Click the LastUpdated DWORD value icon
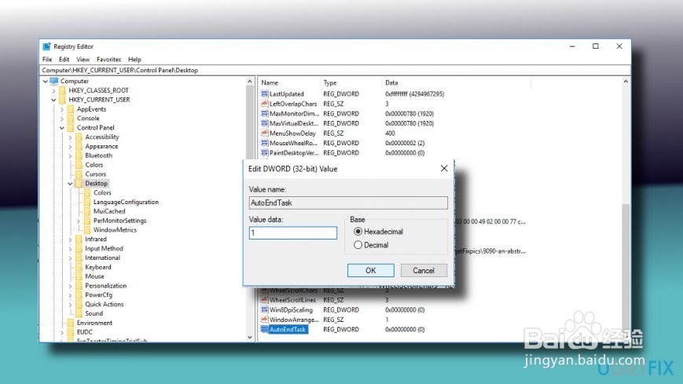The image size is (683, 384). click(x=264, y=93)
